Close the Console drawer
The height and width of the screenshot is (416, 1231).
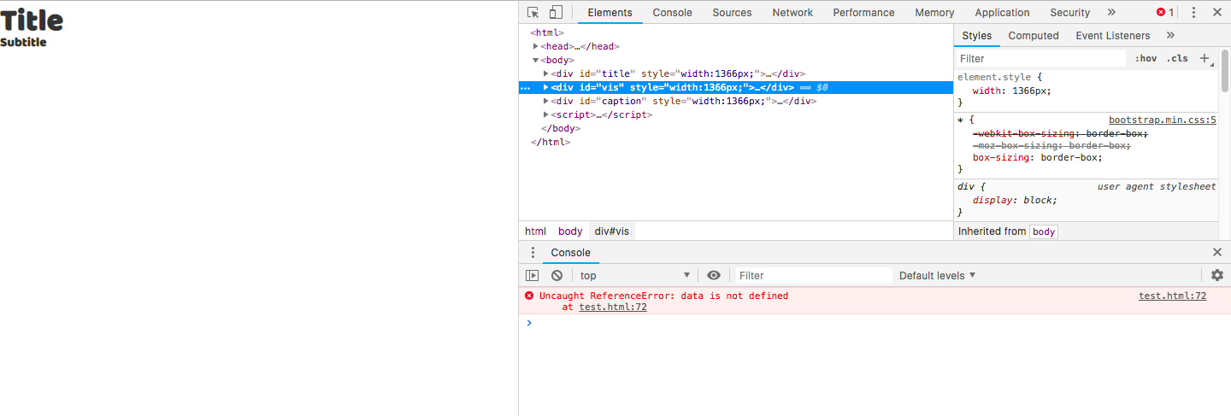click(x=1217, y=252)
